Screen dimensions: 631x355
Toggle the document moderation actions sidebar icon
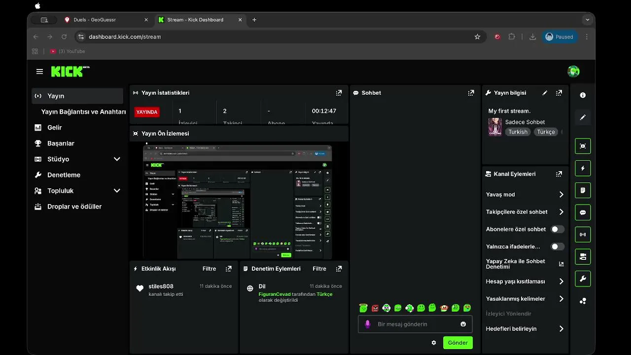coord(583,190)
